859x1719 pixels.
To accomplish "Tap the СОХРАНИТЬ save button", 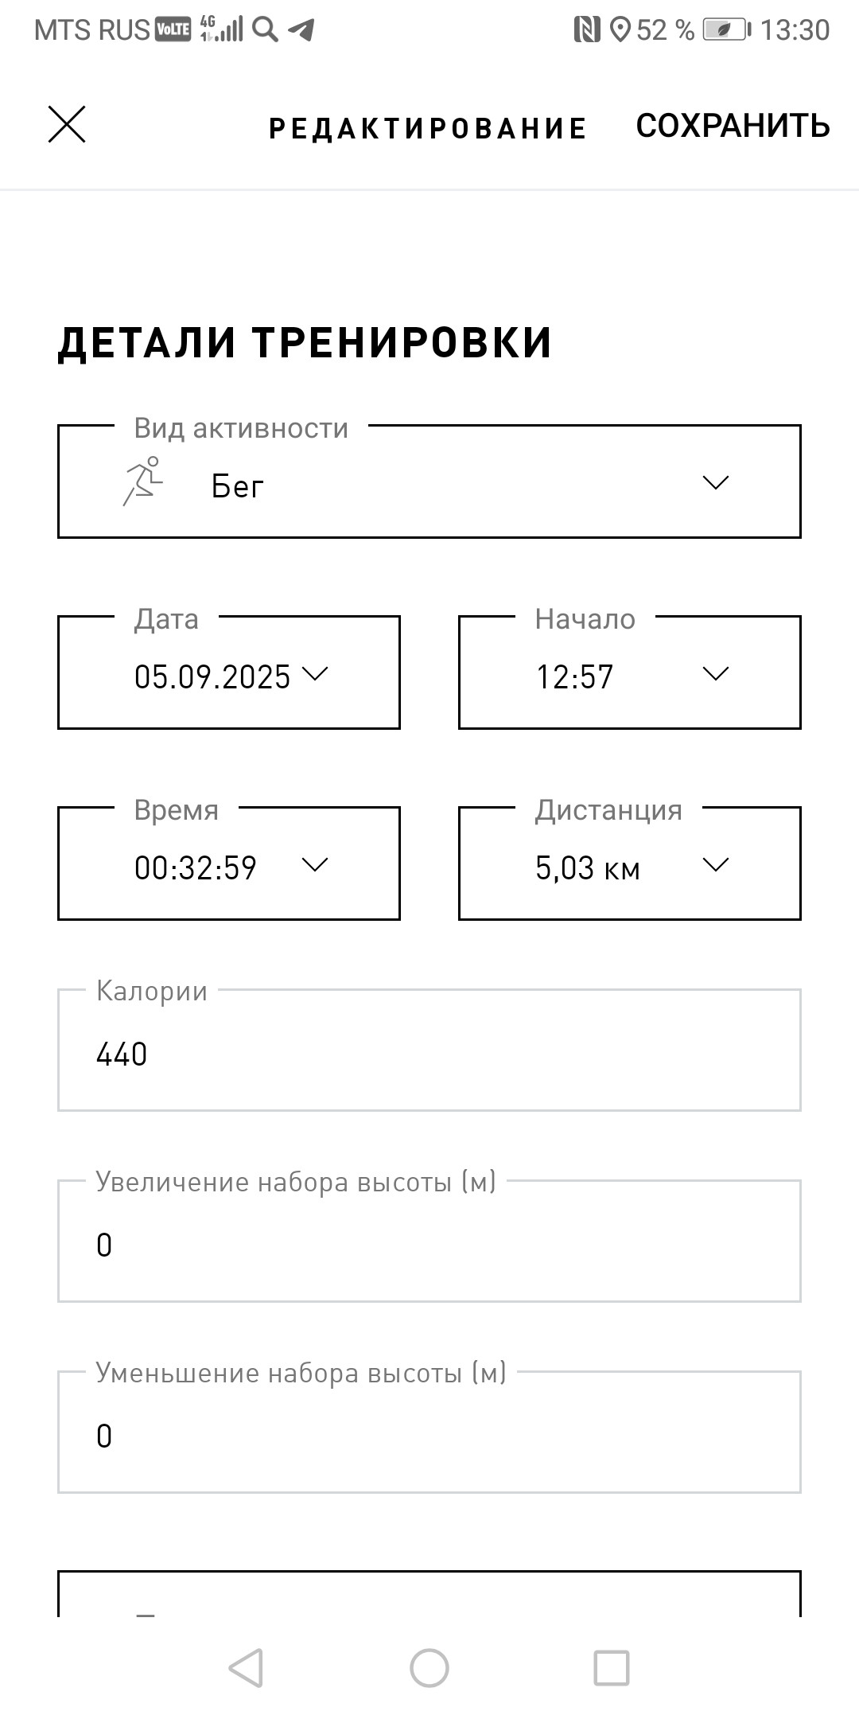I will coord(733,126).
